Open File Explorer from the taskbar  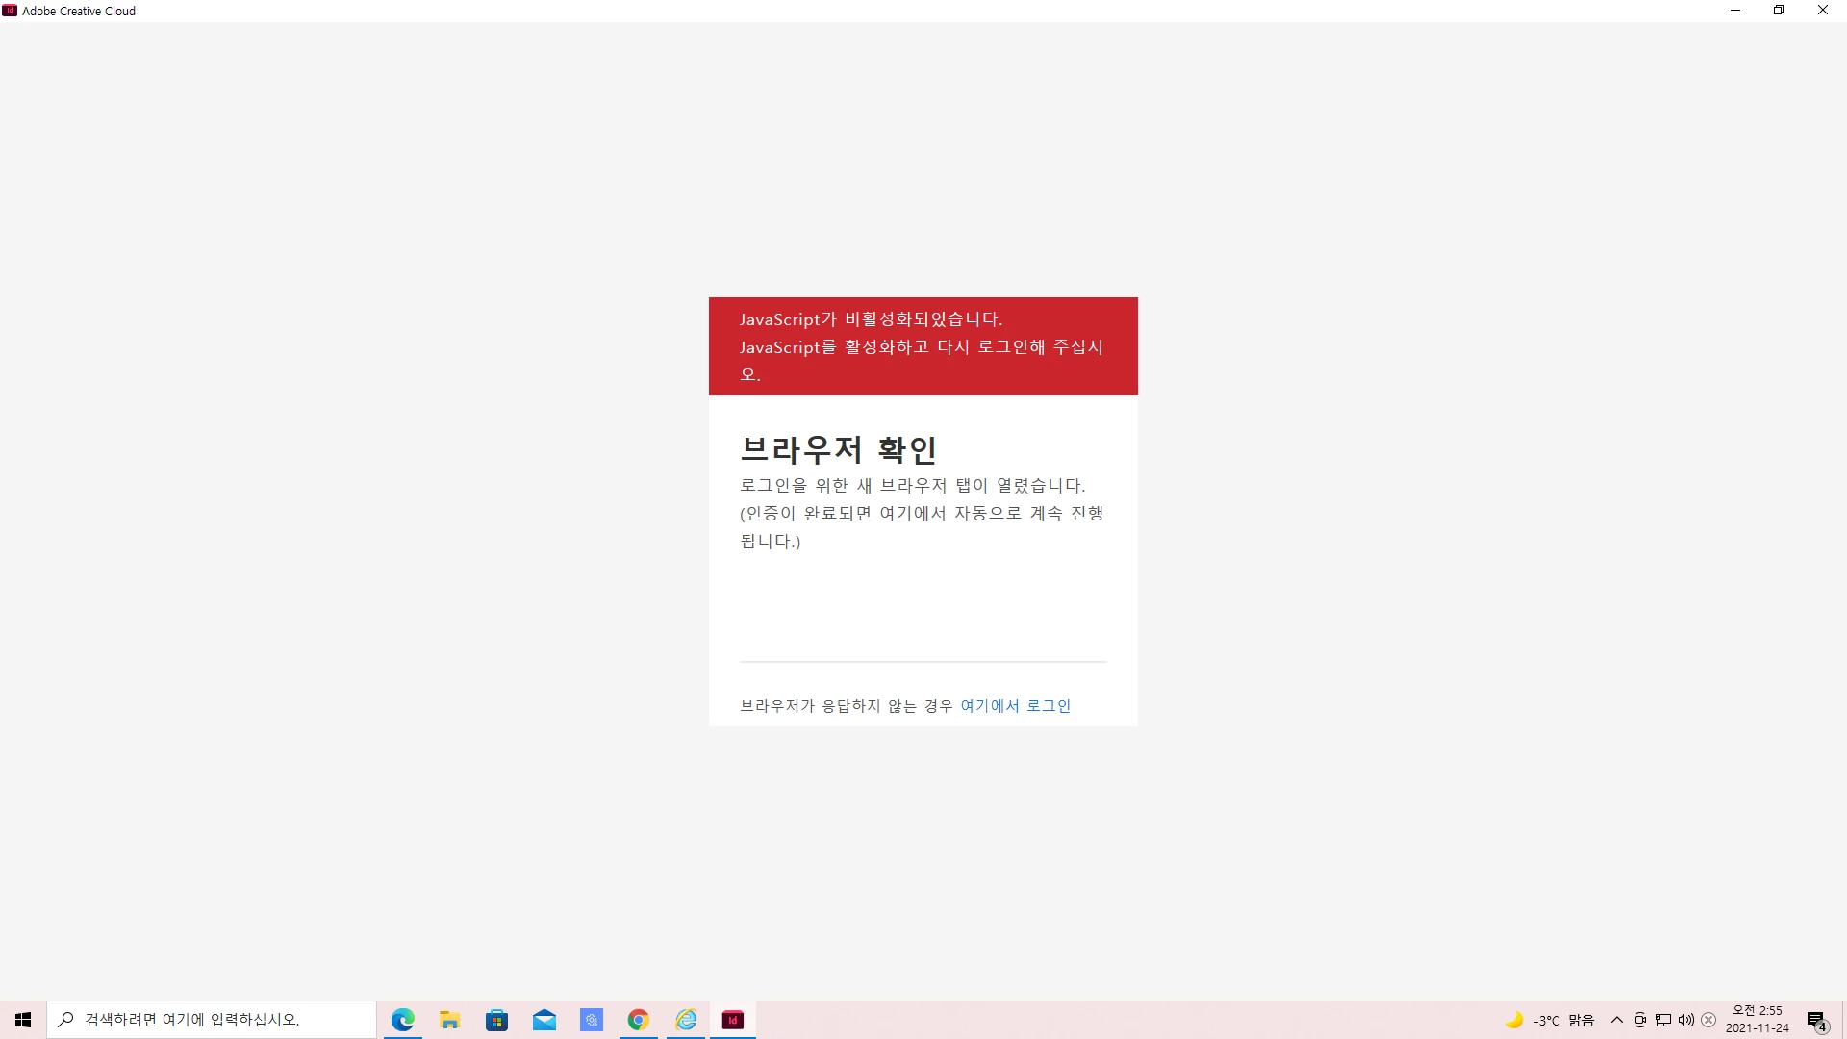coord(449,1020)
